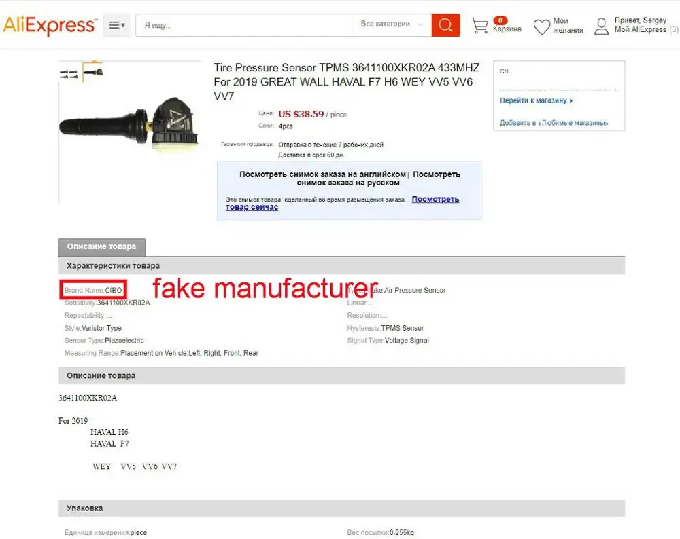Focus the 'Я ищу...' search field
Viewport: 680px width, 539px height.
click(x=244, y=25)
